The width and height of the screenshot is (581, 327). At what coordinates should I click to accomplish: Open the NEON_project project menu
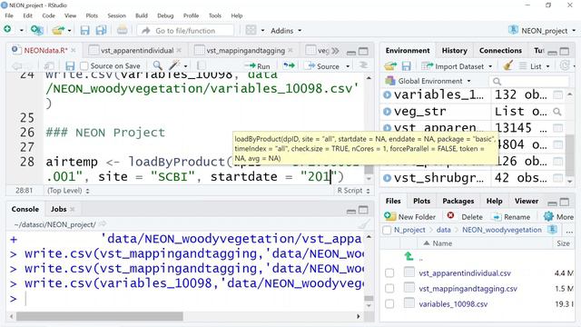pos(542,30)
